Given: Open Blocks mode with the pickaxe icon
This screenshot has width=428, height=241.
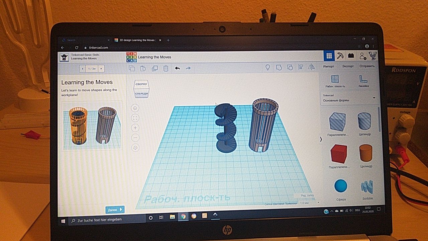Looking at the screenshot, I should point(340,56).
